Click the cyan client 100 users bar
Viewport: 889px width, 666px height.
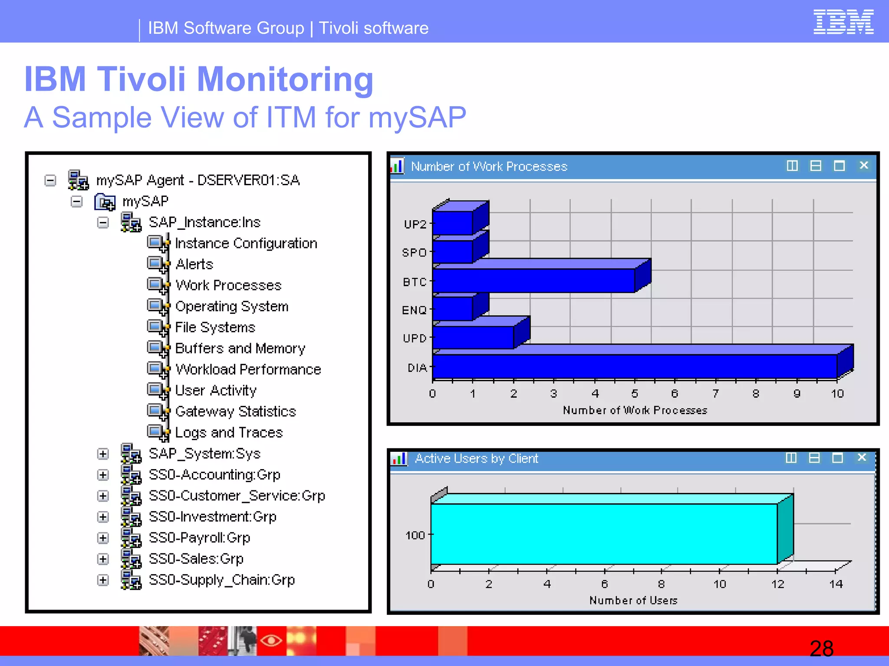click(x=604, y=534)
